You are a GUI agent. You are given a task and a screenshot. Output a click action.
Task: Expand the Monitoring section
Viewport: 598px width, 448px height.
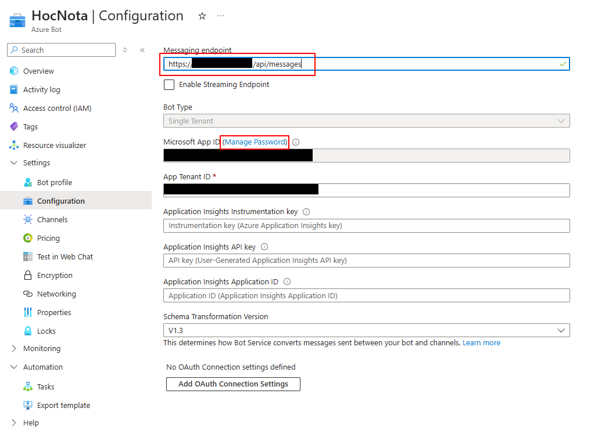coord(14,349)
